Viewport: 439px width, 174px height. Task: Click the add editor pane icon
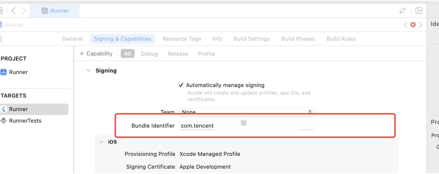coord(419,11)
